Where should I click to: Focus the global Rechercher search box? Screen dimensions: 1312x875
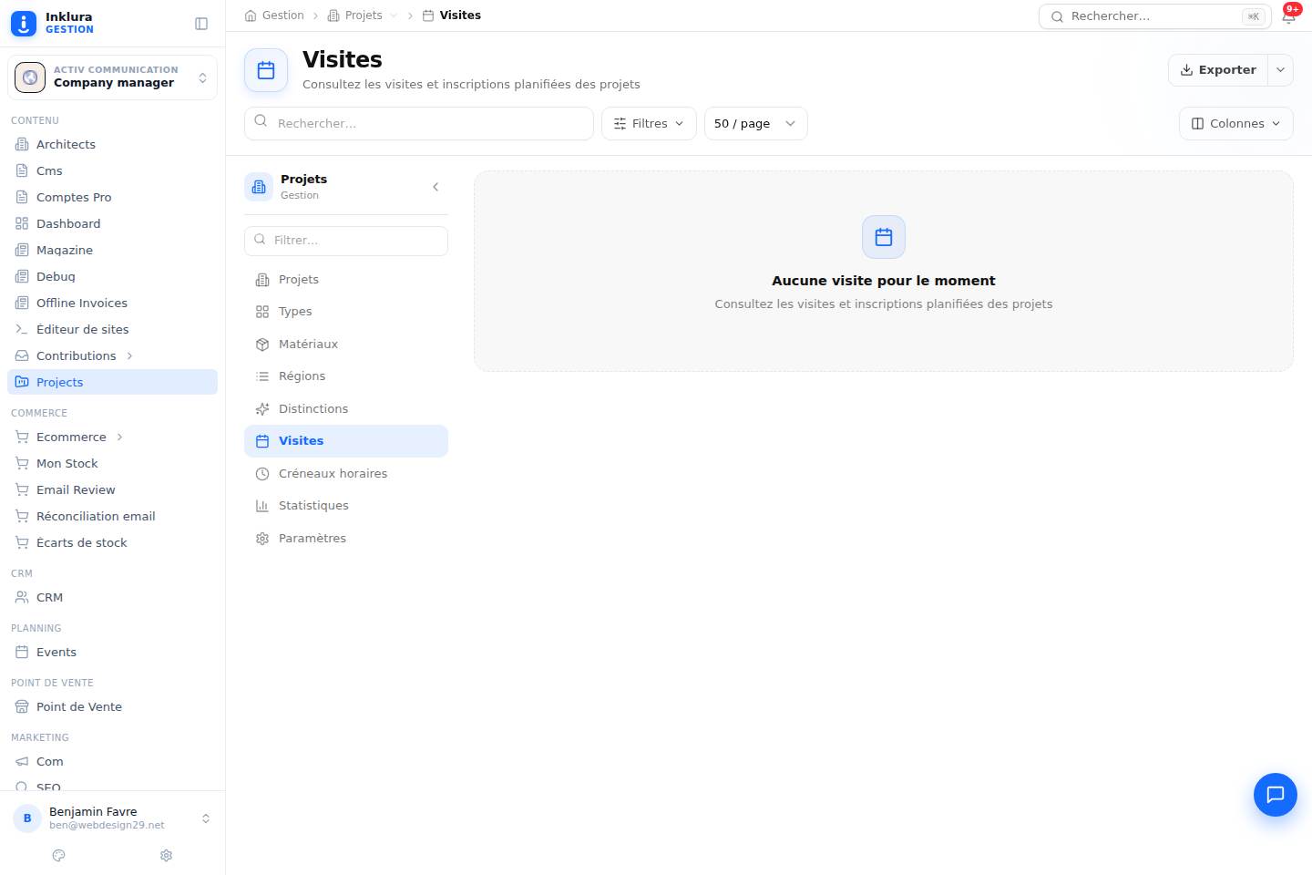pos(1155,16)
